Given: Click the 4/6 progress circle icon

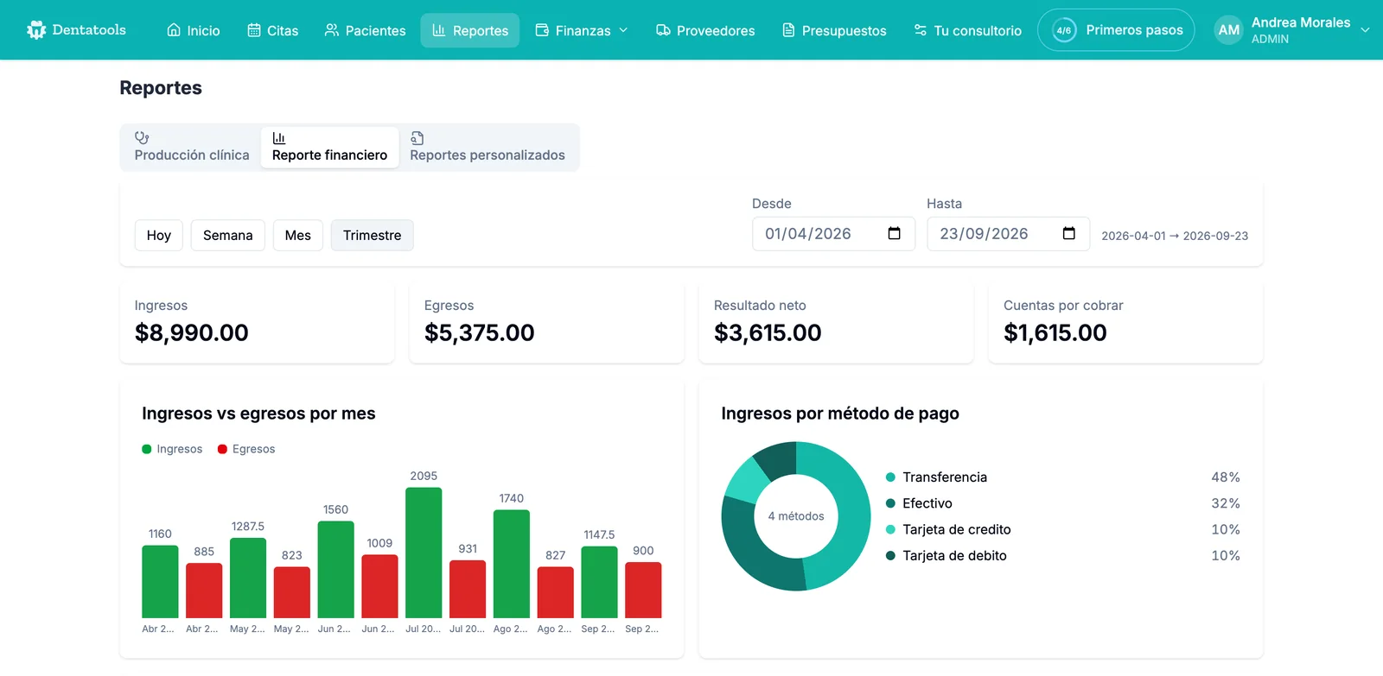Looking at the screenshot, I should 1064,30.
